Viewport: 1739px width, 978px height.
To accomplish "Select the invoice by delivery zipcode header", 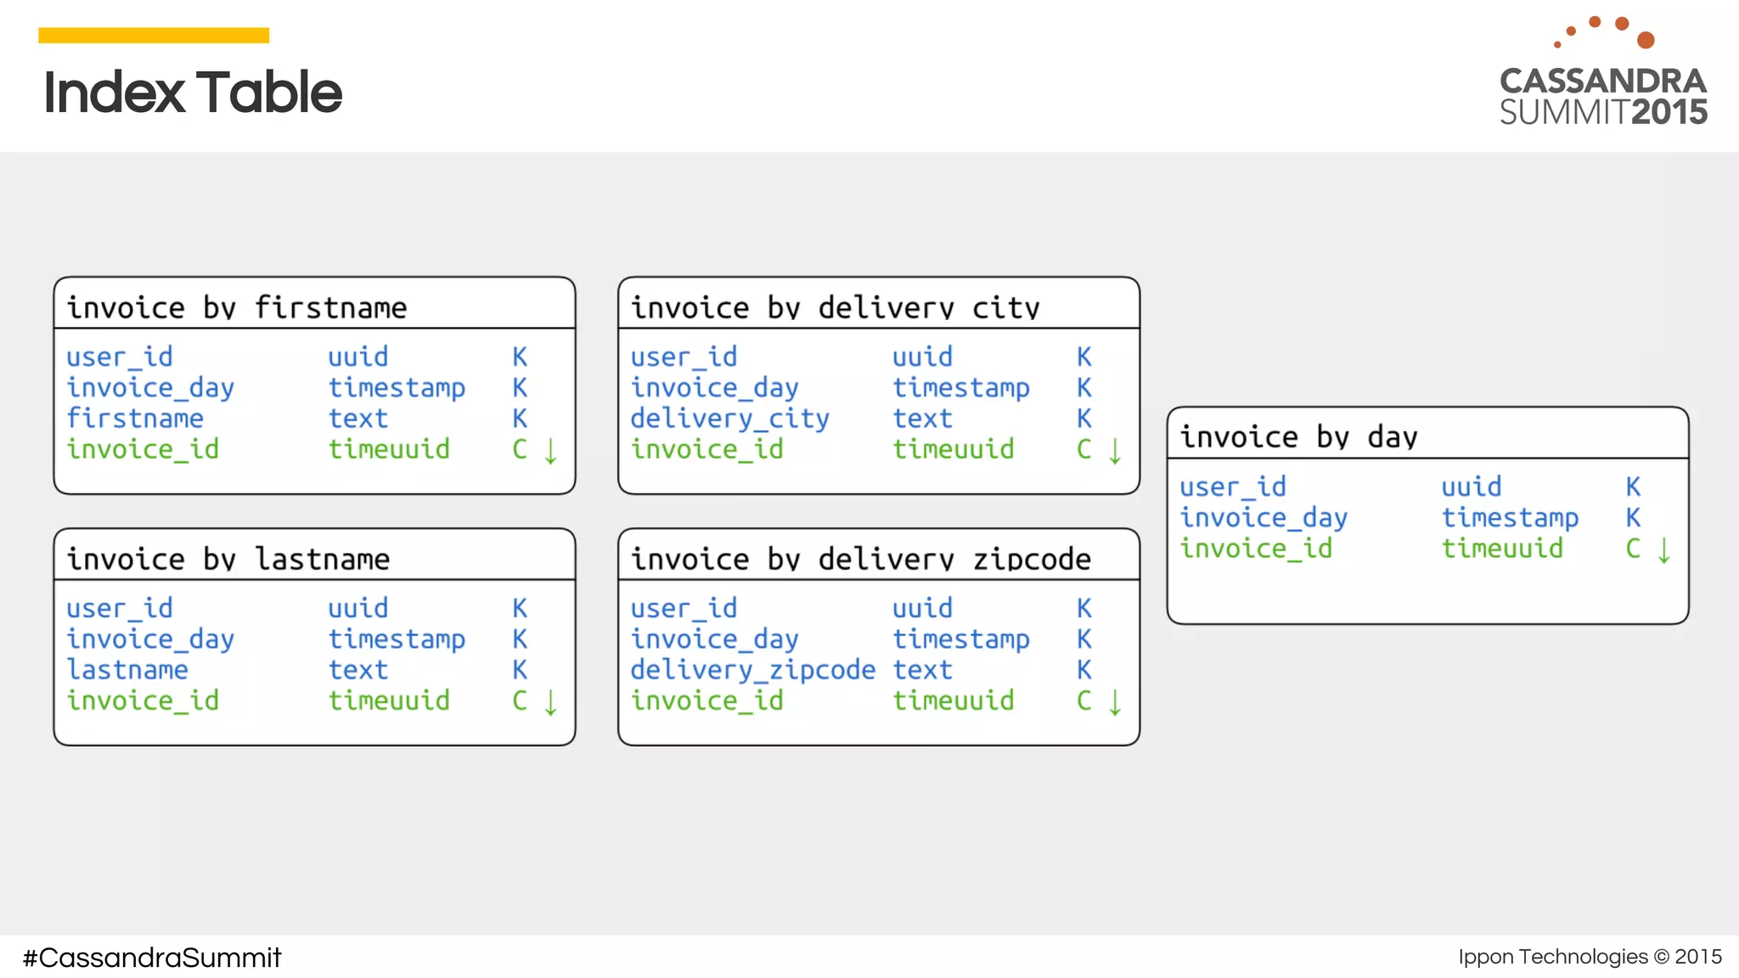I will click(860, 559).
